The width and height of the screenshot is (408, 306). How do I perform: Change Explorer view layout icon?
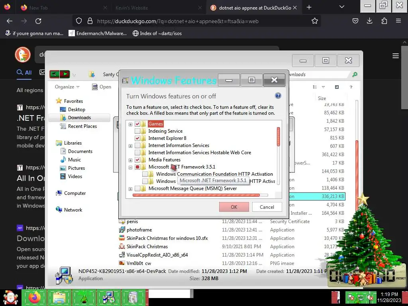315,87
